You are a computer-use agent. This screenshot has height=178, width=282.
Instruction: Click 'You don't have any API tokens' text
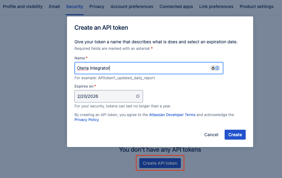[160, 150]
